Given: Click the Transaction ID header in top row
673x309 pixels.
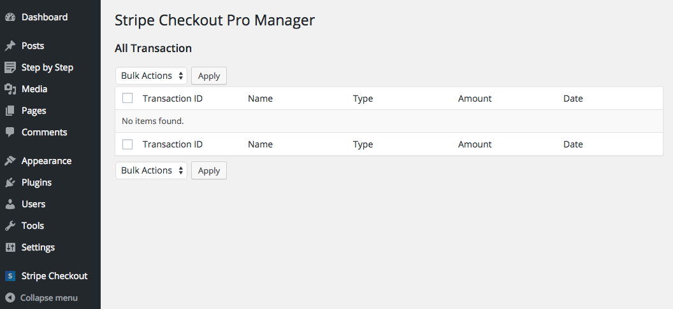Looking at the screenshot, I should click(x=173, y=99).
